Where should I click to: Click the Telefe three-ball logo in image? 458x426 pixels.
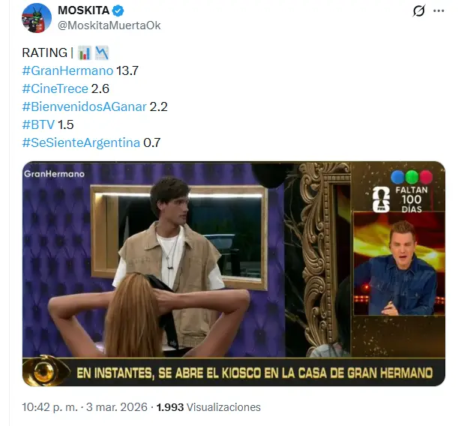(412, 177)
